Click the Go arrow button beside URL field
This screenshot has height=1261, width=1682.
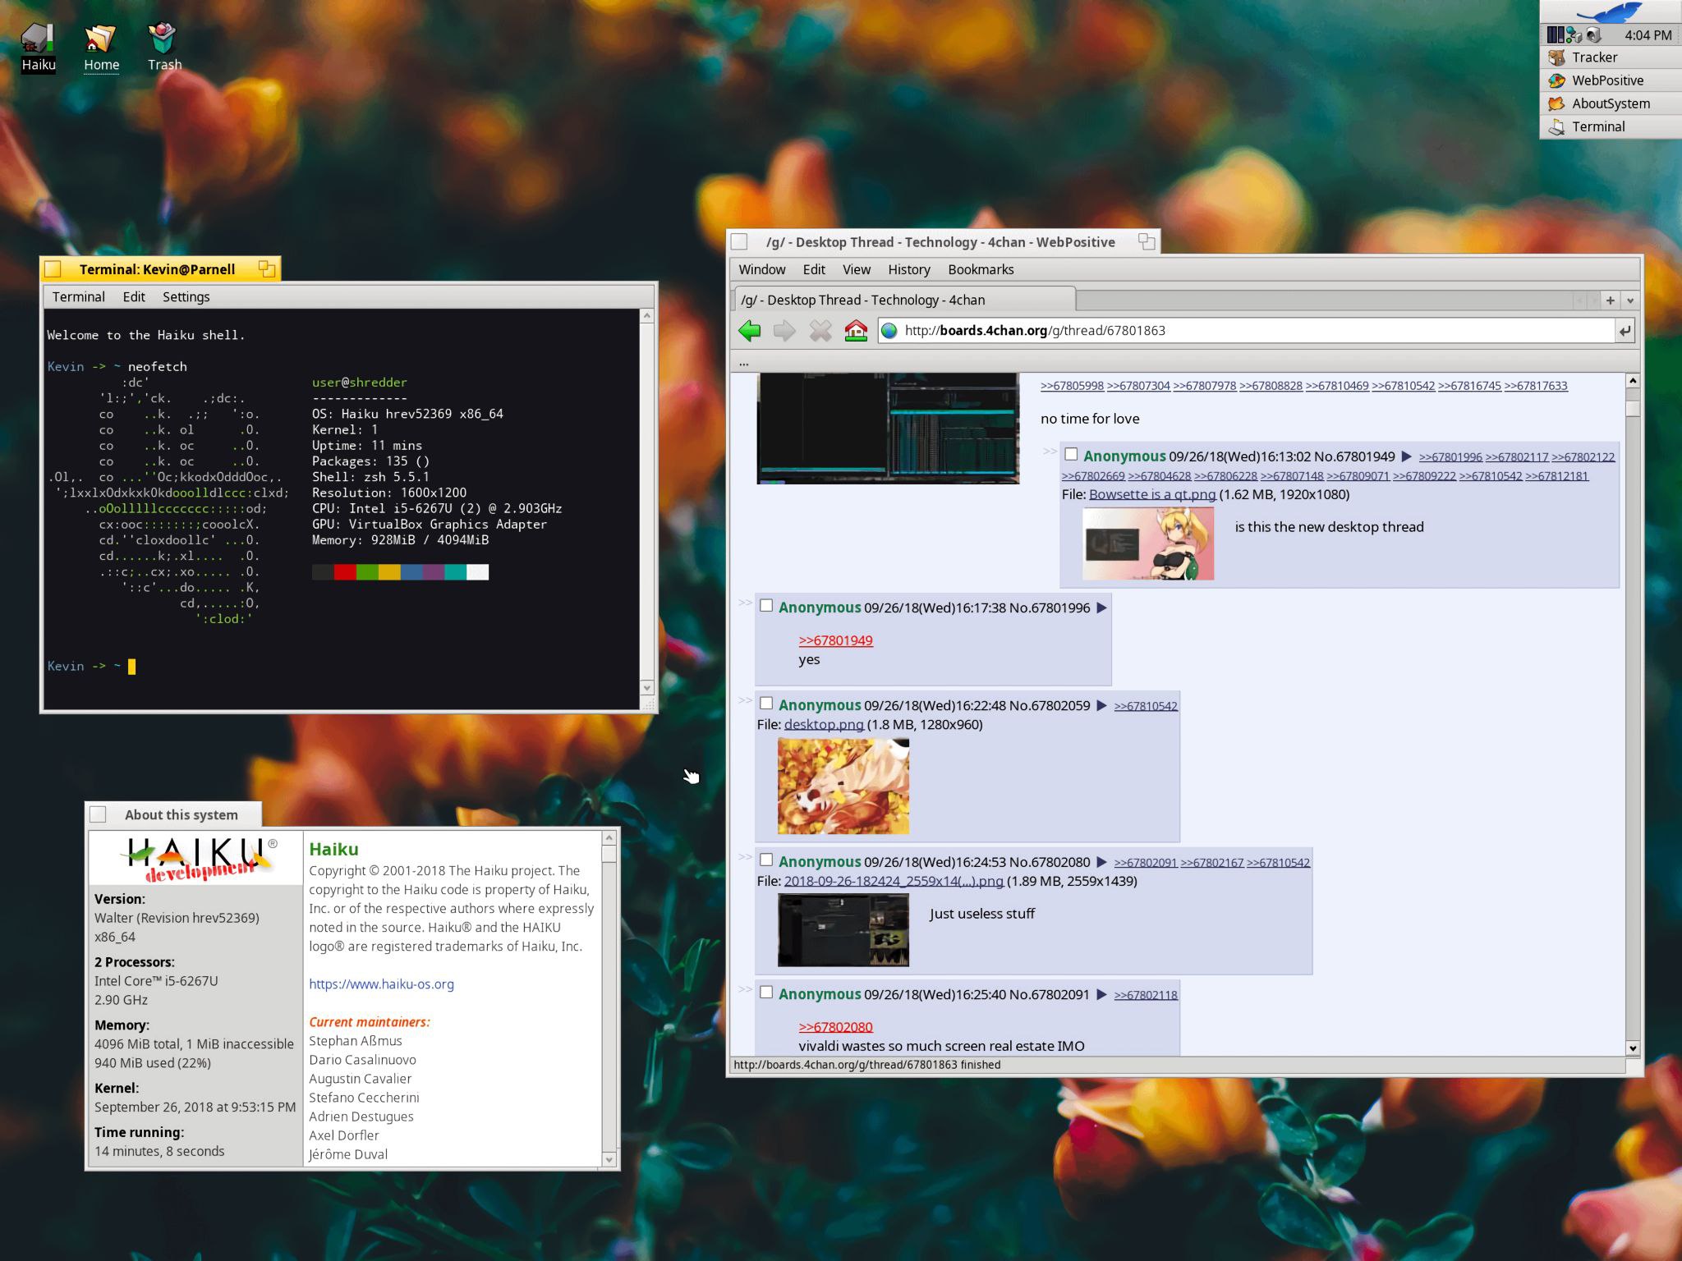click(x=1625, y=331)
